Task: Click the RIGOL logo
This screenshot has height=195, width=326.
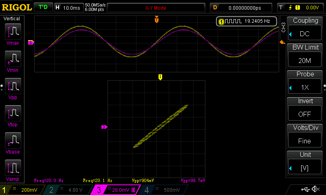Action: [17, 7]
